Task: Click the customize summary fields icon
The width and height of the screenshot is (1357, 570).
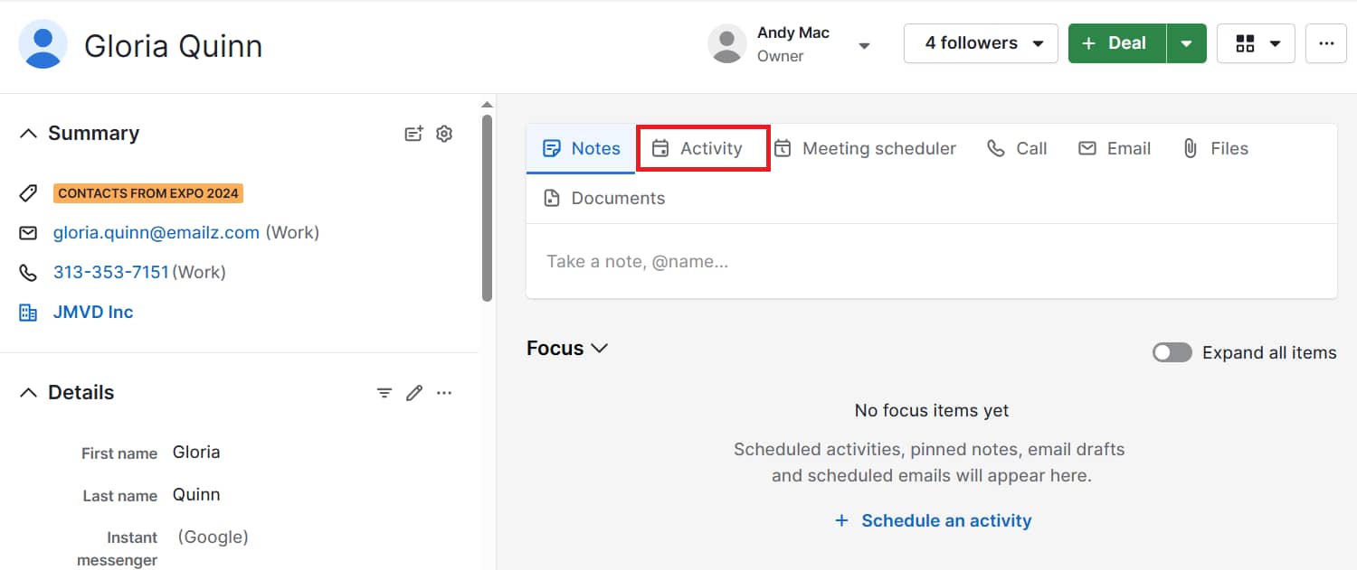Action: 413,134
